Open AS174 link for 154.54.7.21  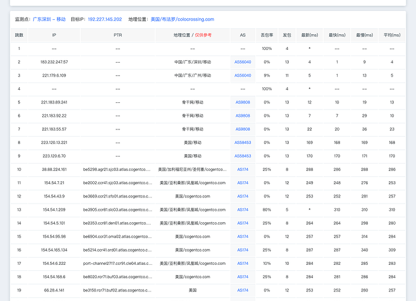pos(243,183)
